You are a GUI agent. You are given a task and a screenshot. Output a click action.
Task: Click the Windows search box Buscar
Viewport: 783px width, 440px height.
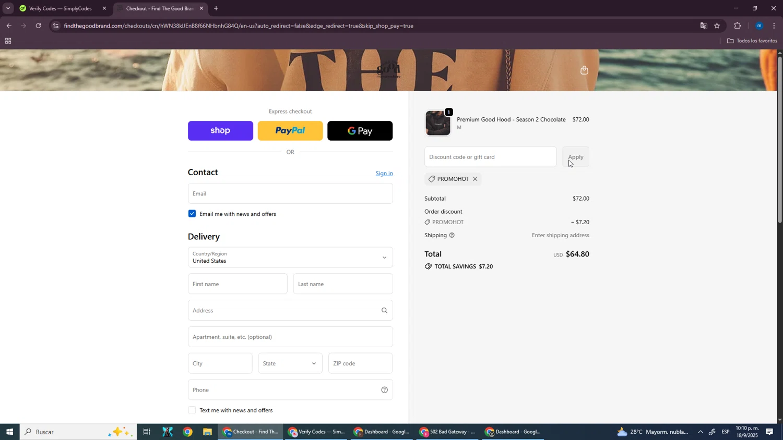pos(78,432)
